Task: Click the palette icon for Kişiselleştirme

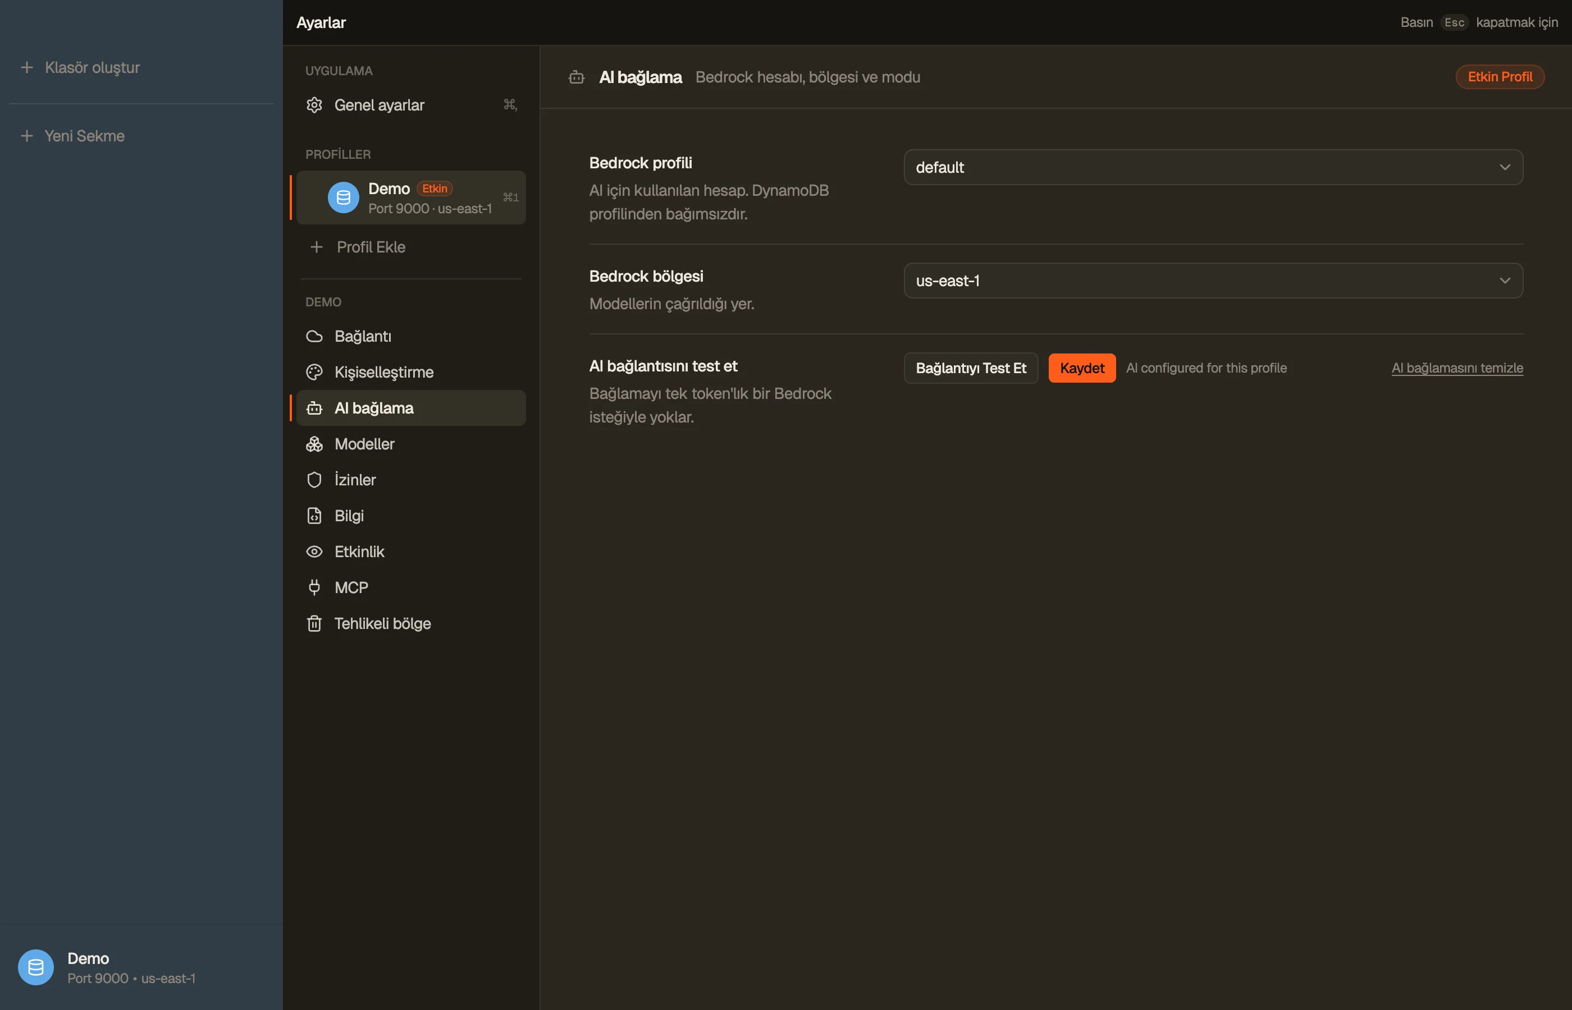Action: click(x=314, y=373)
